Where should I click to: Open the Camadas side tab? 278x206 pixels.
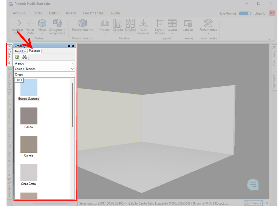(x=9, y=168)
